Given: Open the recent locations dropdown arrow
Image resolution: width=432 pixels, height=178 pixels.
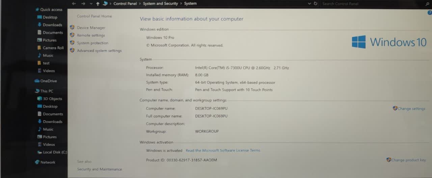Looking at the screenshot, I should (x=91, y=4).
